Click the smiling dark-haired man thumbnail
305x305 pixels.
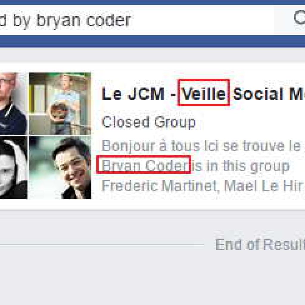coord(60,167)
